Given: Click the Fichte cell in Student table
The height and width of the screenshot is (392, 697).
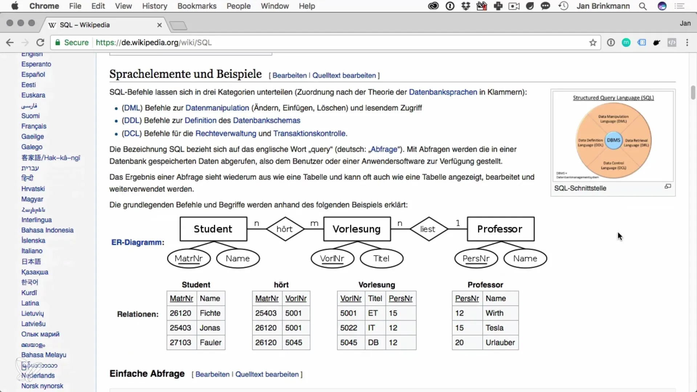Looking at the screenshot, I should (x=211, y=313).
